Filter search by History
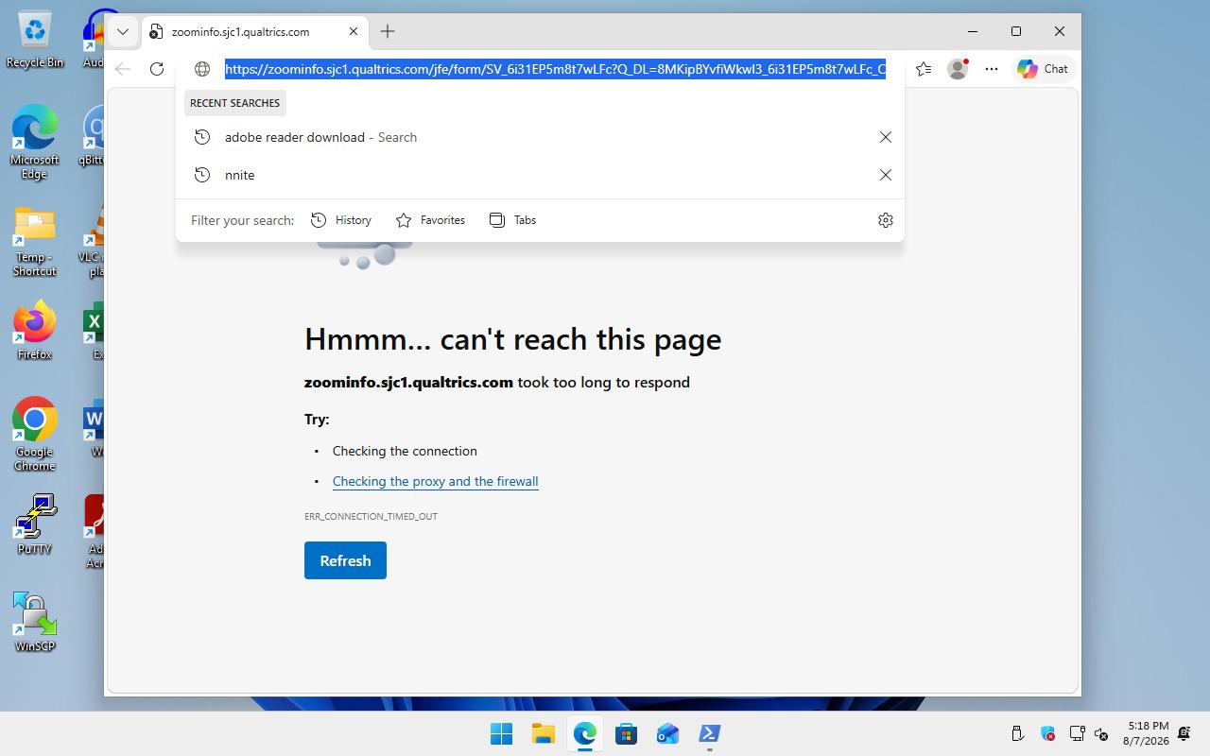This screenshot has width=1210, height=756. (x=341, y=220)
